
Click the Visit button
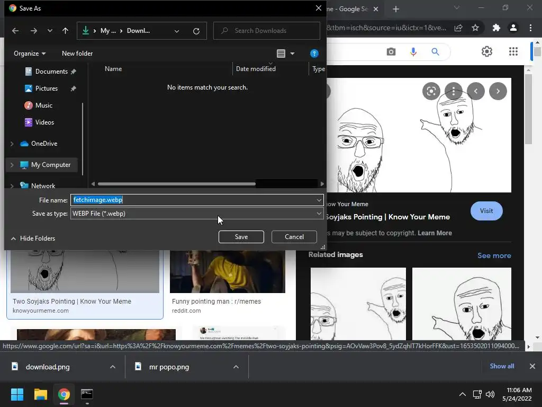point(486,211)
